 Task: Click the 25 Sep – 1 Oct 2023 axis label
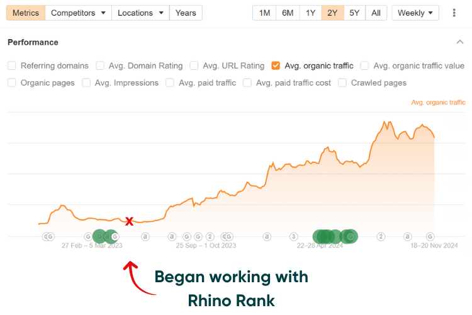206,245
